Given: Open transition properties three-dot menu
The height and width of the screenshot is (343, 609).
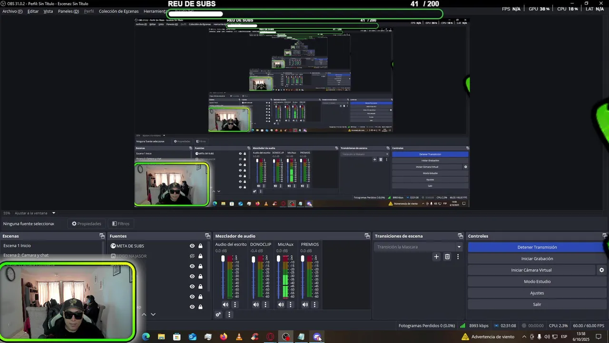Looking at the screenshot, I should click(x=458, y=257).
